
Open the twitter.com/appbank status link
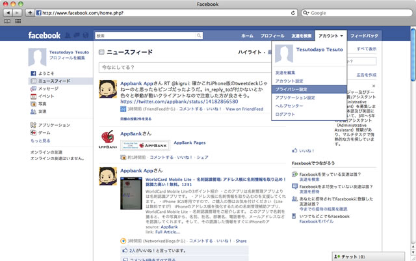[179, 102]
